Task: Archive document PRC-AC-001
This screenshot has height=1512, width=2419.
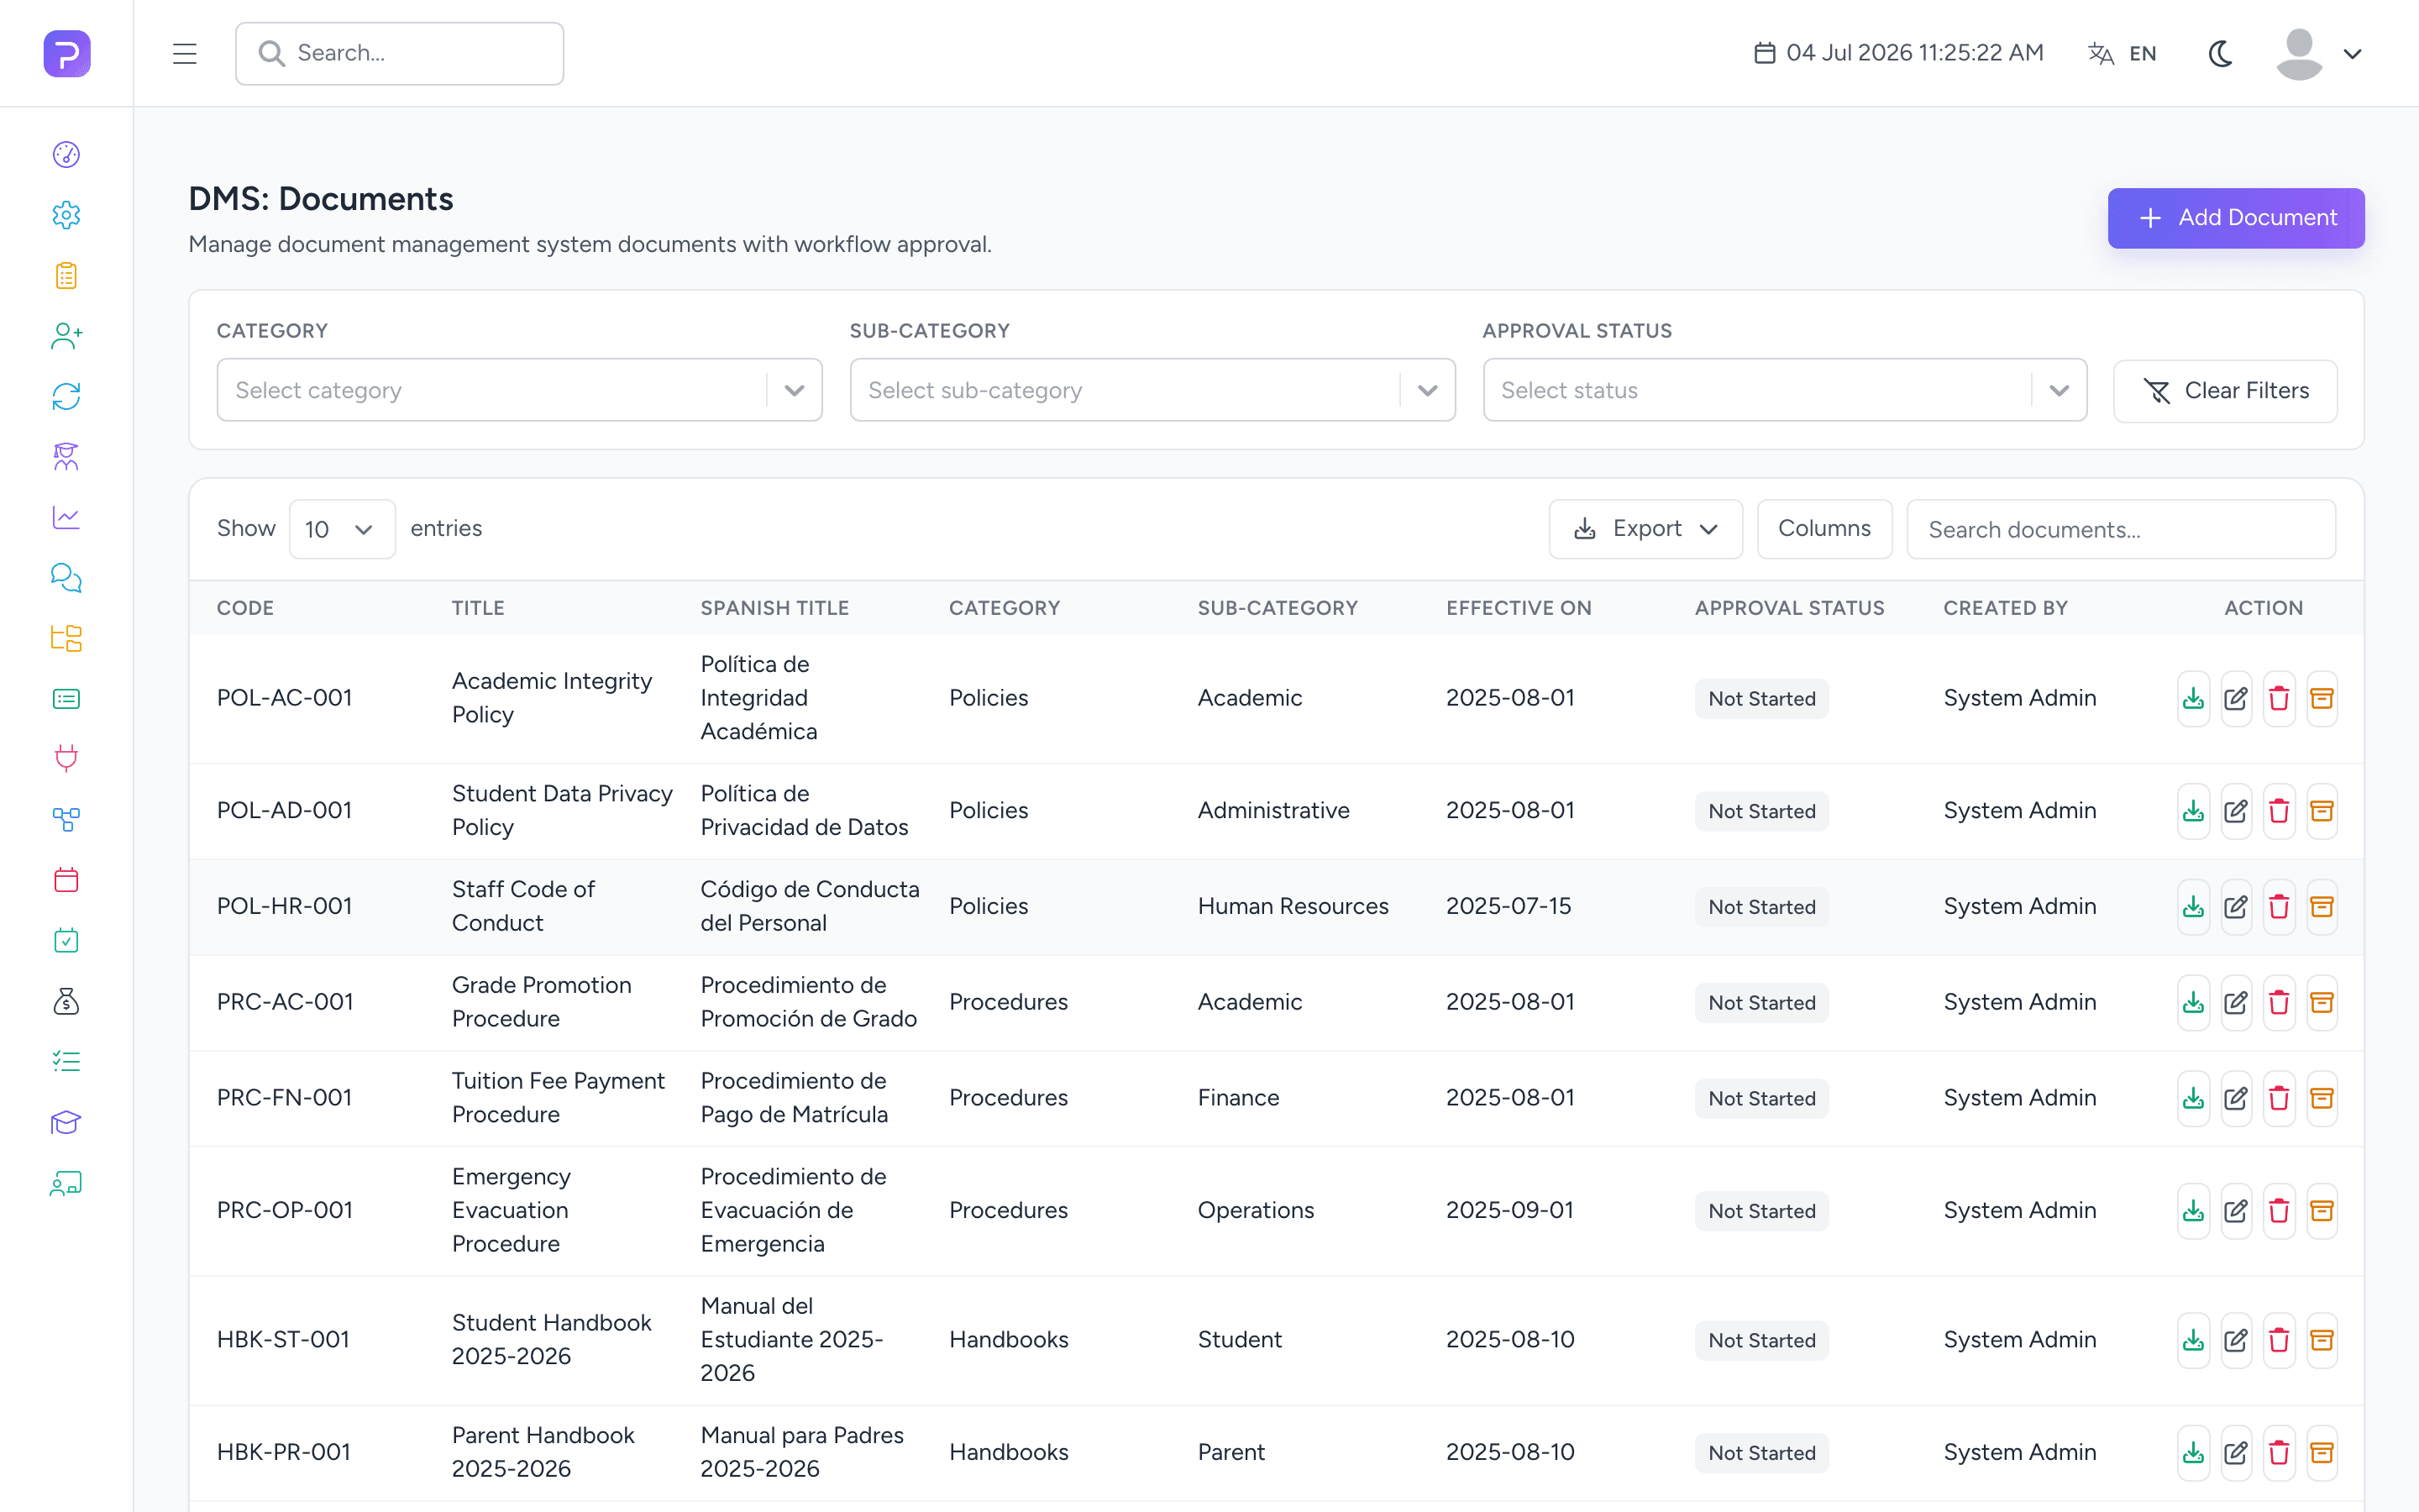Action: pos(2322,1002)
